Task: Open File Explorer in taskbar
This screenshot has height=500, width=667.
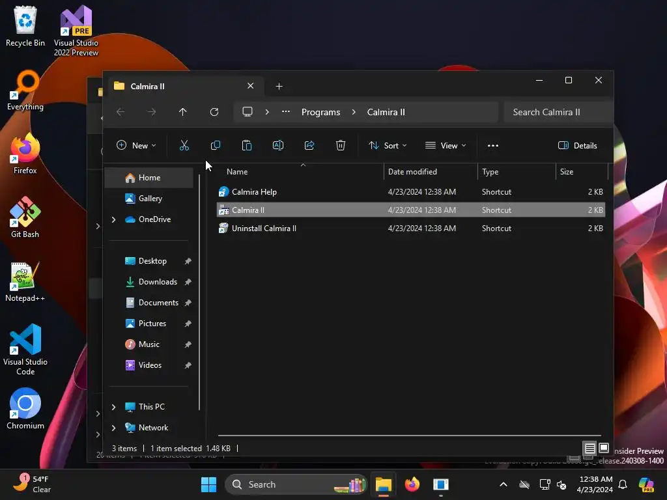Action: pyautogui.click(x=383, y=484)
